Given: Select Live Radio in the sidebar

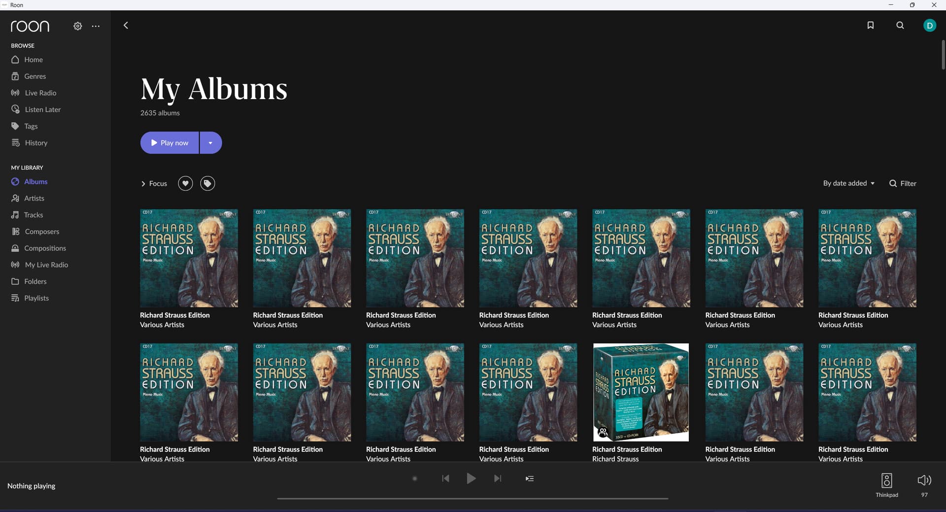Looking at the screenshot, I should [40, 93].
